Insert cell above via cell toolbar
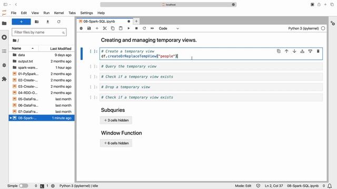This screenshot has width=337, height=189. tap(302, 51)
